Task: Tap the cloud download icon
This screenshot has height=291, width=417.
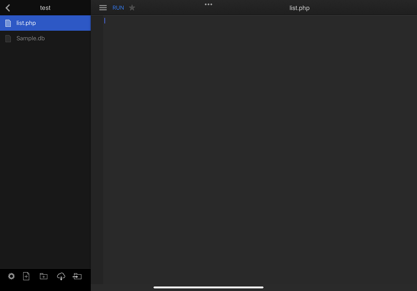Action: [x=61, y=276]
